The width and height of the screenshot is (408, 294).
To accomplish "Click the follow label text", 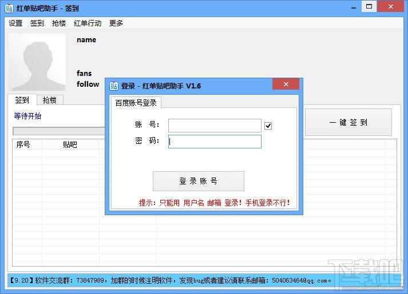I will 88,84.
